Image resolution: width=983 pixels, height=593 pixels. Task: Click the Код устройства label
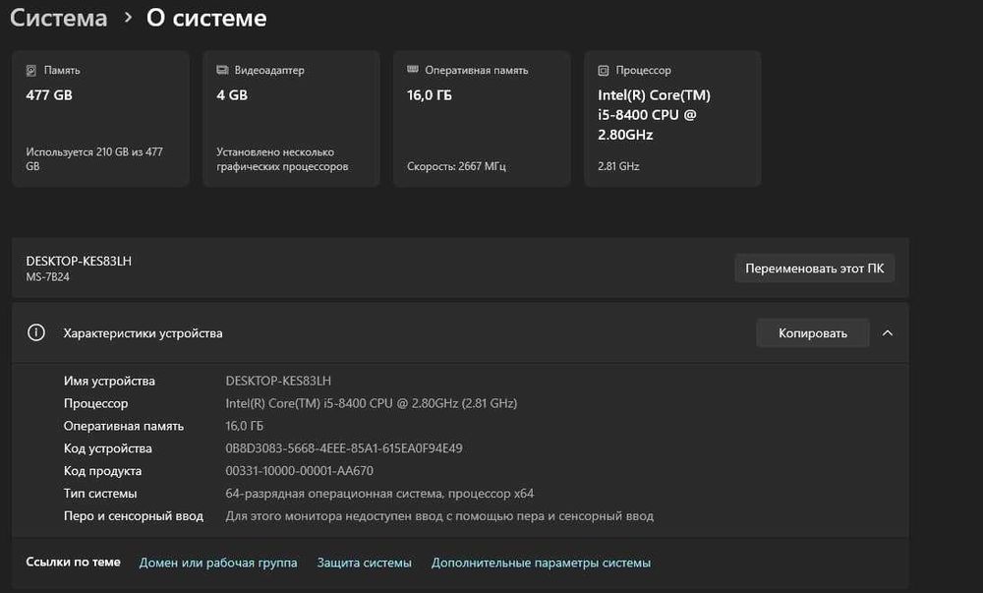point(108,448)
